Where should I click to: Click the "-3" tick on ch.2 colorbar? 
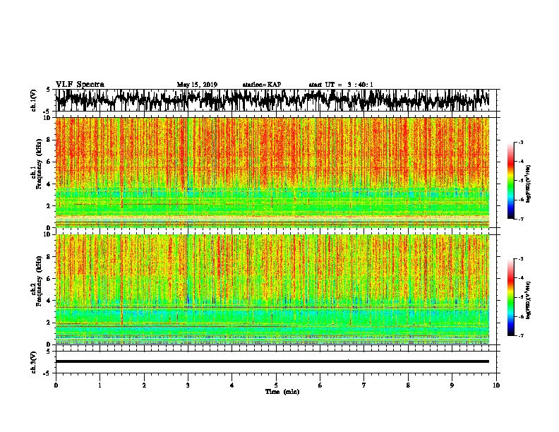(521, 259)
